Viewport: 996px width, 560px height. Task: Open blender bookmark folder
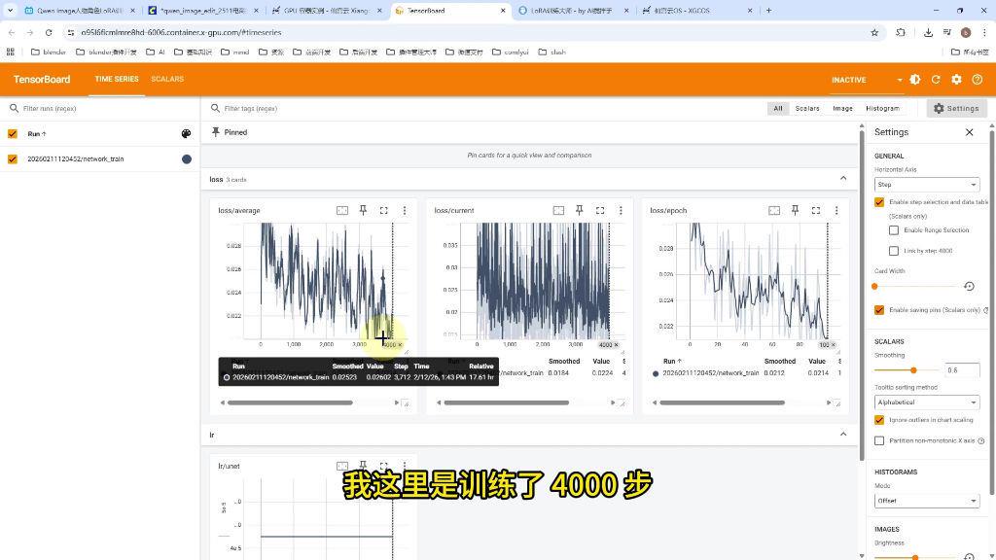(x=49, y=52)
